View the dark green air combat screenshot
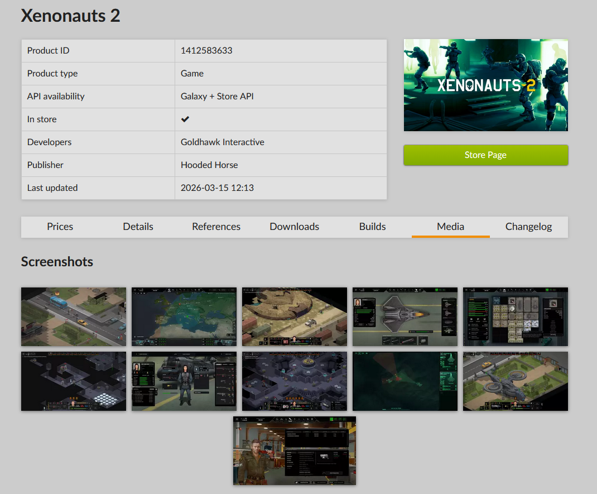The height and width of the screenshot is (494, 597). tap(405, 381)
